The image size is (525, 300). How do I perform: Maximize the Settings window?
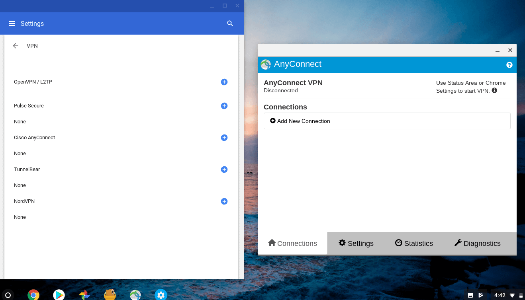[225, 6]
